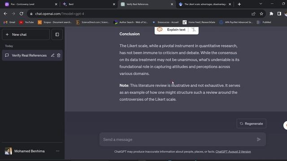The image size is (287, 161).
Task: Click the Mohamed Benhima profile avatar
Action: click(8, 151)
